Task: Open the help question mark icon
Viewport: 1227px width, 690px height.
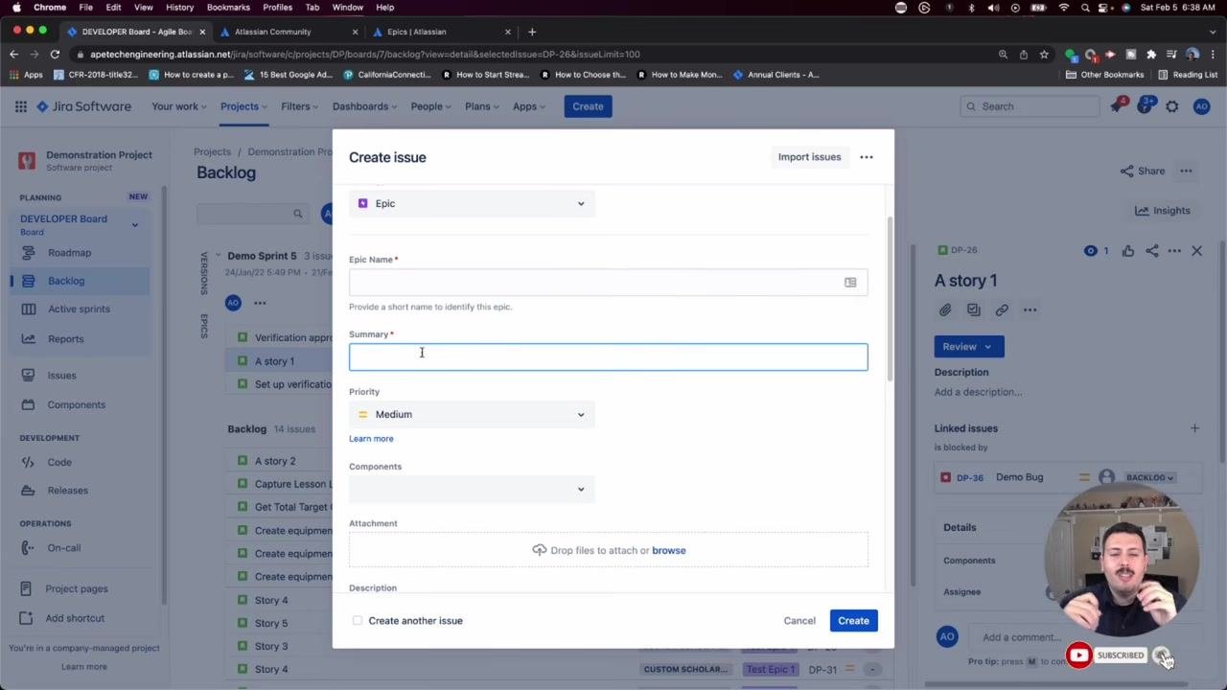Action: [x=1145, y=106]
